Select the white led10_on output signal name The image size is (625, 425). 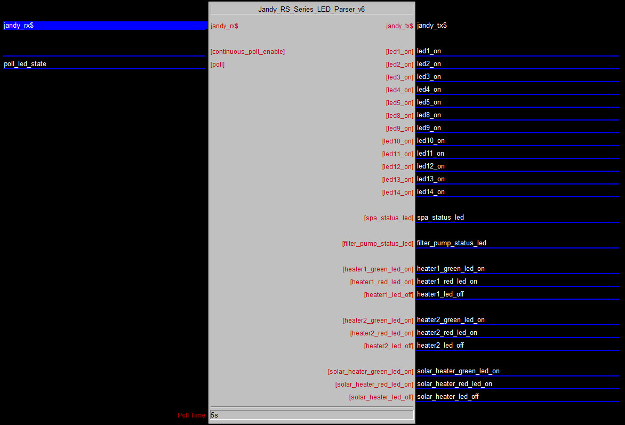[431, 140]
